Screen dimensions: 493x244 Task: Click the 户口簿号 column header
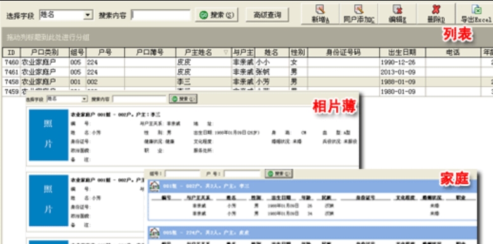(150, 53)
